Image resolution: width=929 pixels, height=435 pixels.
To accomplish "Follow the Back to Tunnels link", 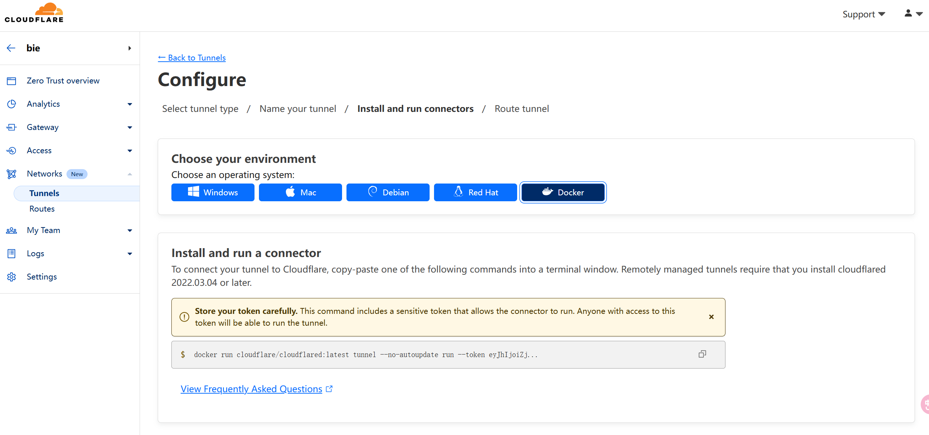I will click(192, 58).
